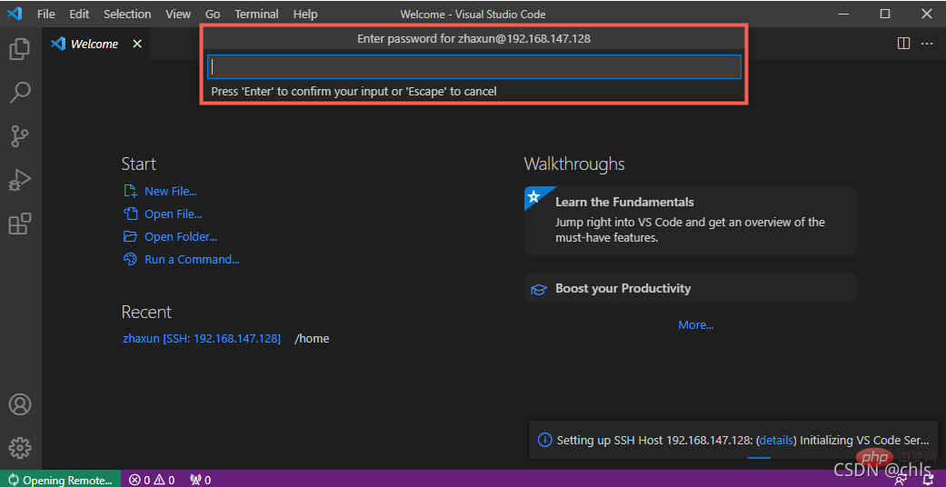Click the Accounts icon in activity bar
This screenshot has height=487, width=946.
point(20,404)
